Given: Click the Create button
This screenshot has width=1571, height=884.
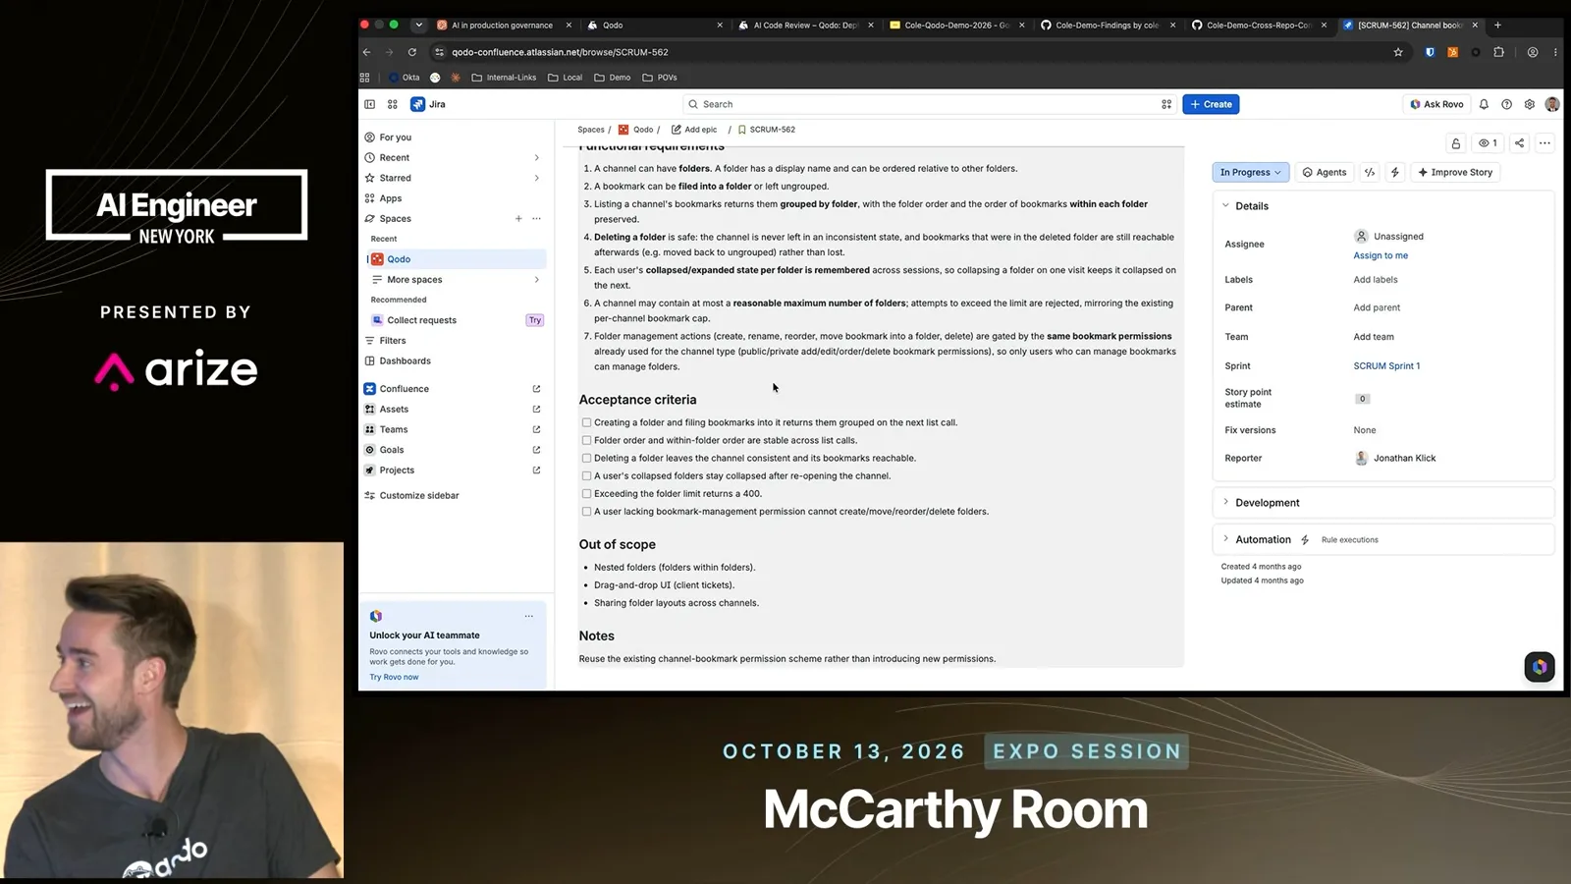Looking at the screenshot, I should pyautogui.click(x=1211, y=104).
